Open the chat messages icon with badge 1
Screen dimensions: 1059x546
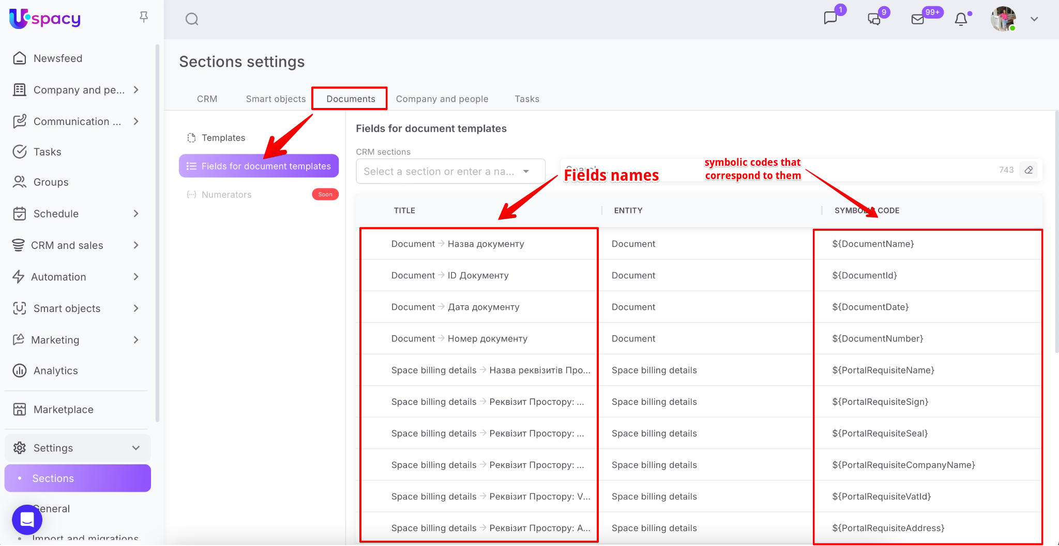point(830,19)
